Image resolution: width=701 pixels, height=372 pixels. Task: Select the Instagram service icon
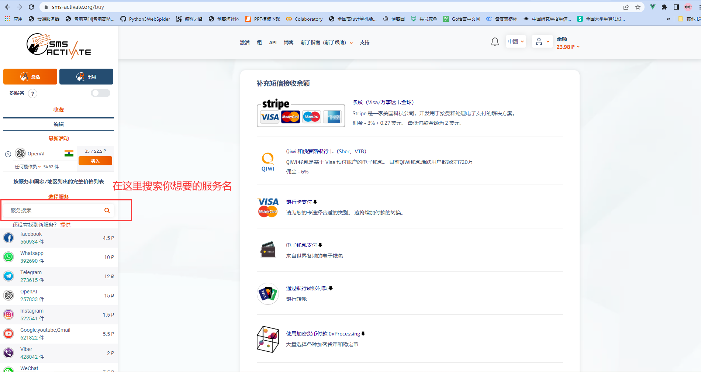tap(8, 314)
